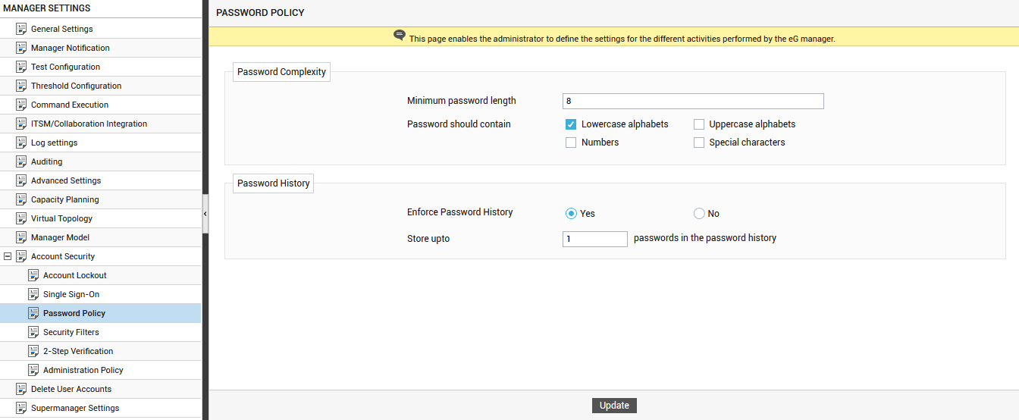Click the Log settings page icon
Screen dimensions: 1019x420
pyautogui.click(x=21, y=143)
